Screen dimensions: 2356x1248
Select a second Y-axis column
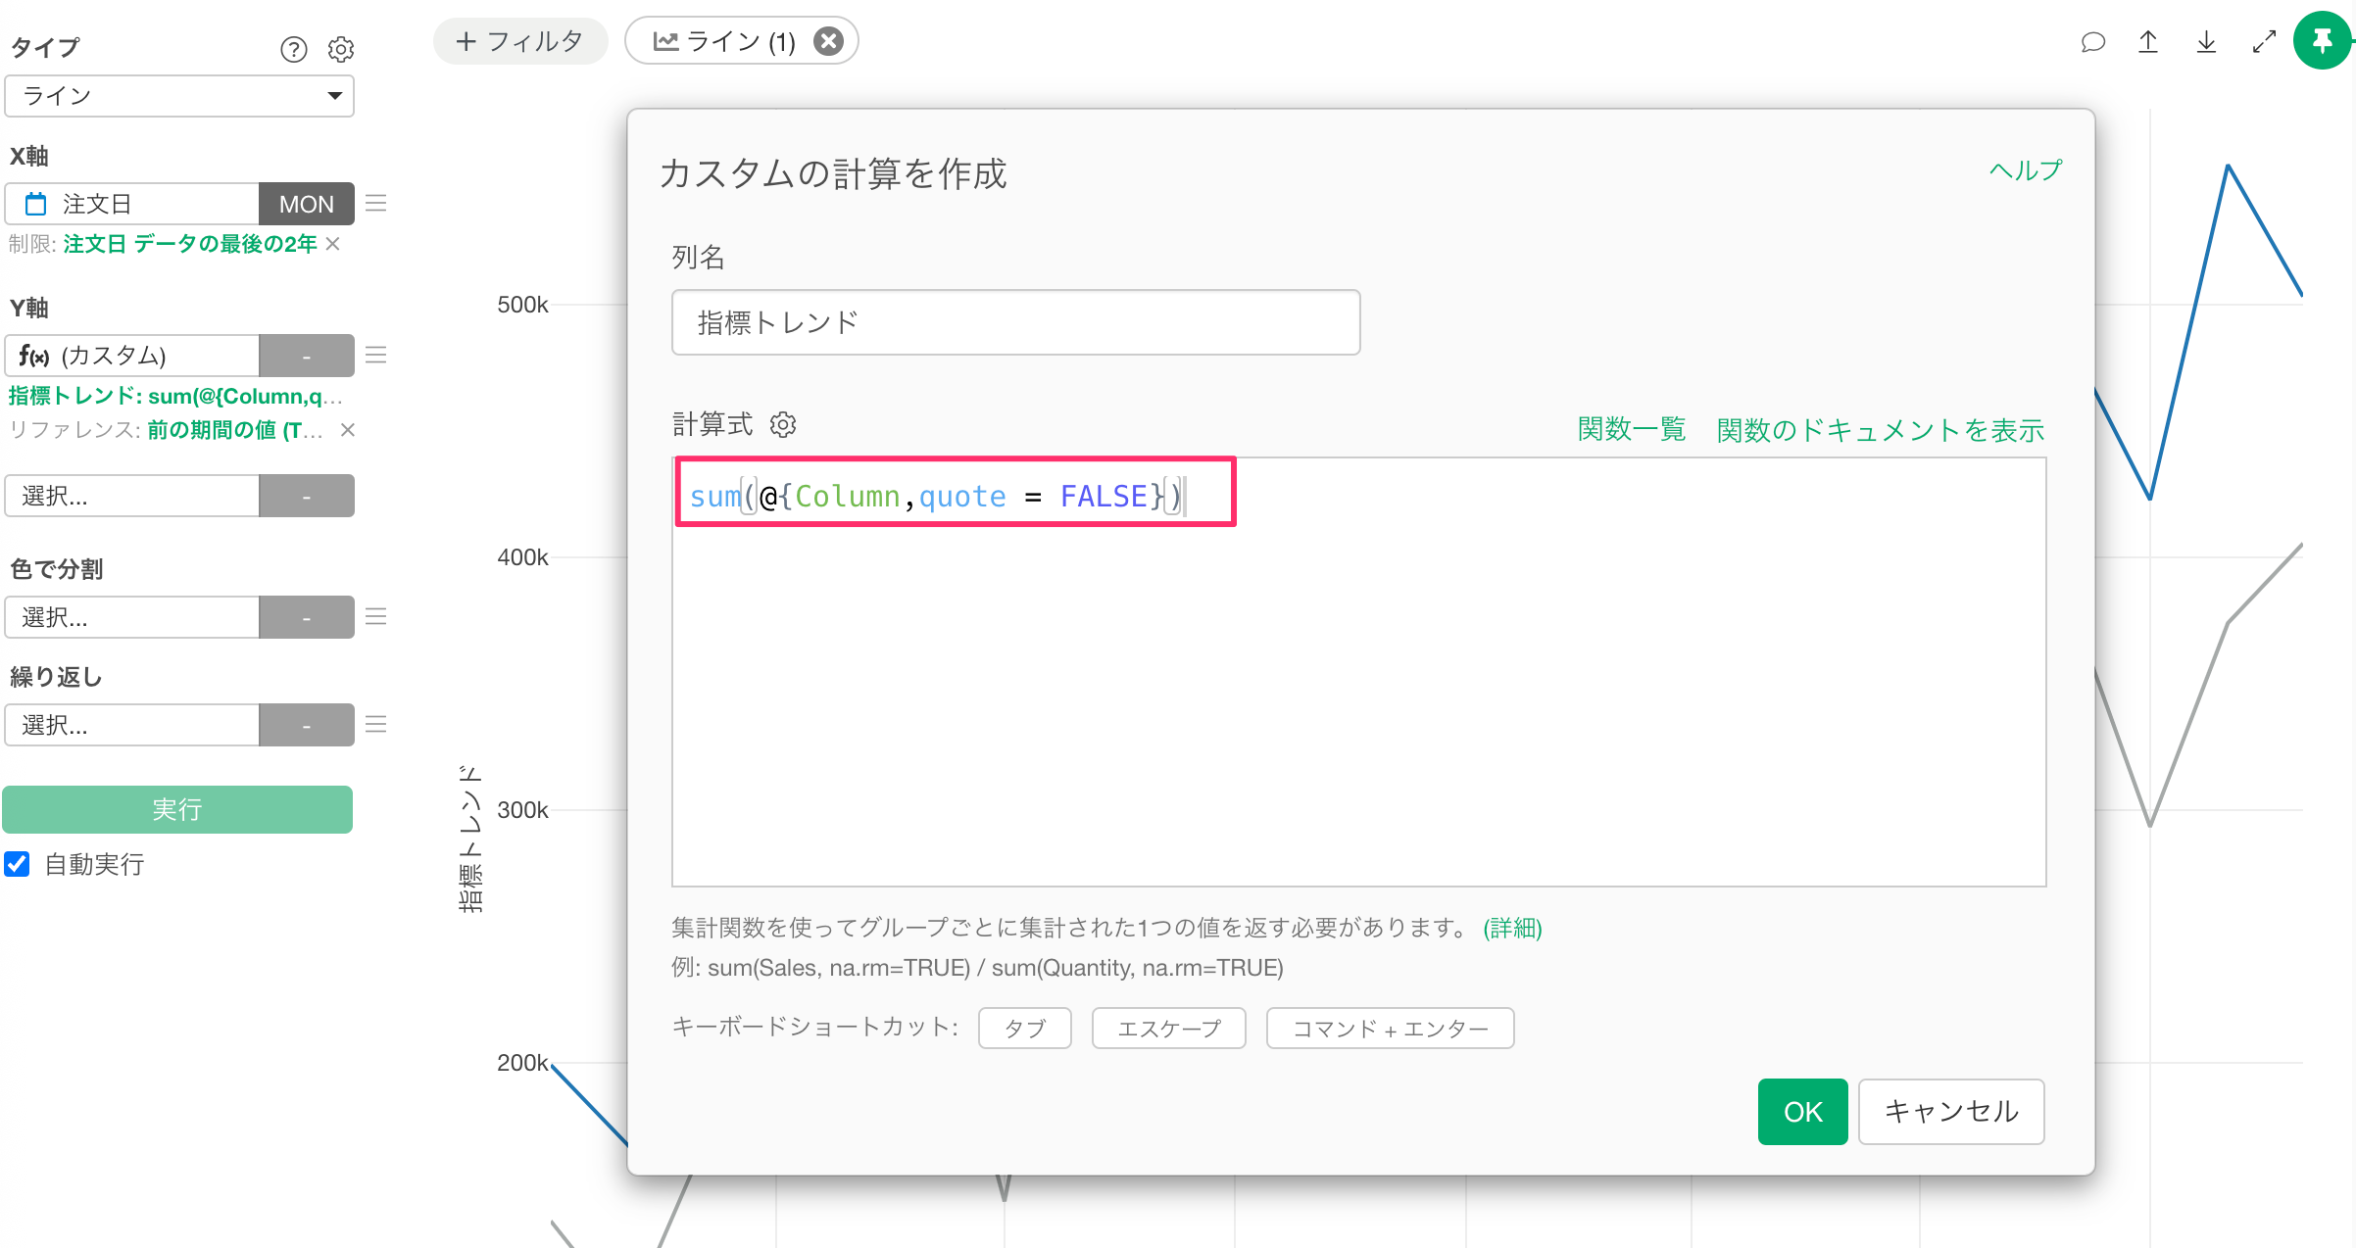point(132,496)
